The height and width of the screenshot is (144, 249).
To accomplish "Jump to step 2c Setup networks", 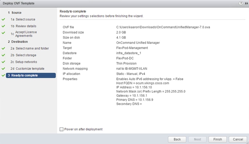I will [24, 62].
